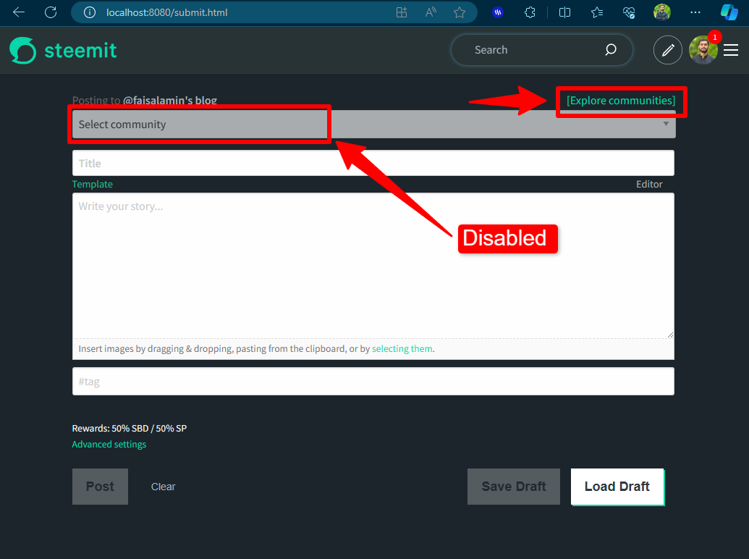
Task: Go back with the browser back arrow
Action: (19, 12)
